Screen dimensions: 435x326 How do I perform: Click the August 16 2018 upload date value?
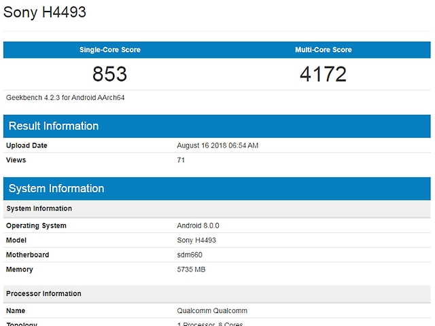point(217,145)
